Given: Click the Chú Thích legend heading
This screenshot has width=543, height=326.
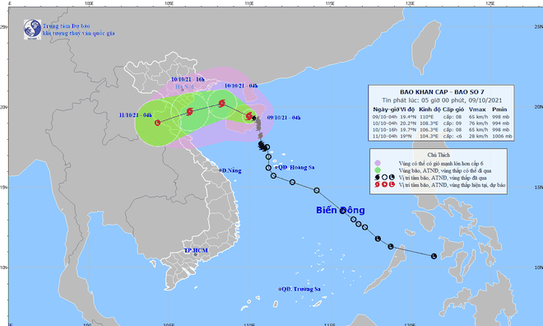Looking at the screenshot, I should 439,155.
